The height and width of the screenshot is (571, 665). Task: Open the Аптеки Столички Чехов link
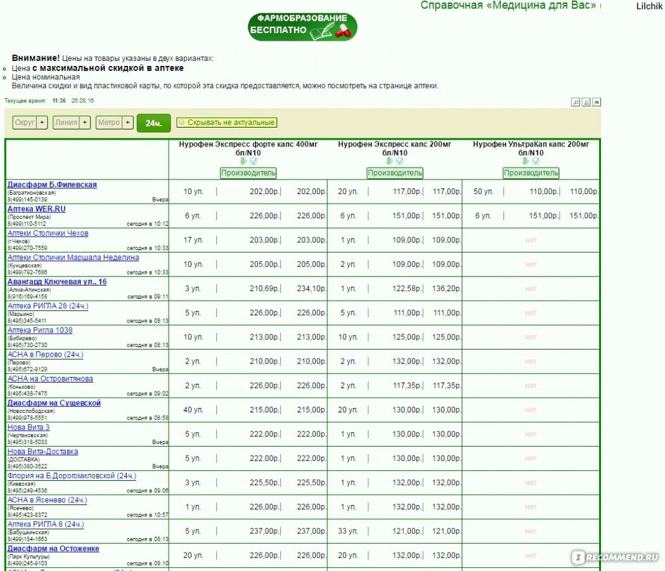coord(48,233)
